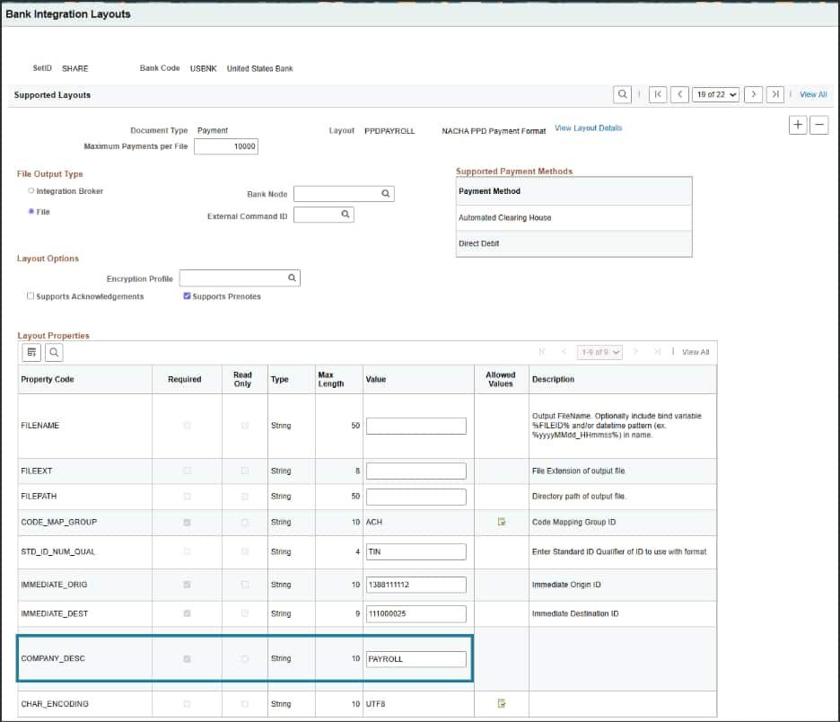Viewport: 840px width, 722px height.
Task: Select File output type radio button
Action: 31,212
